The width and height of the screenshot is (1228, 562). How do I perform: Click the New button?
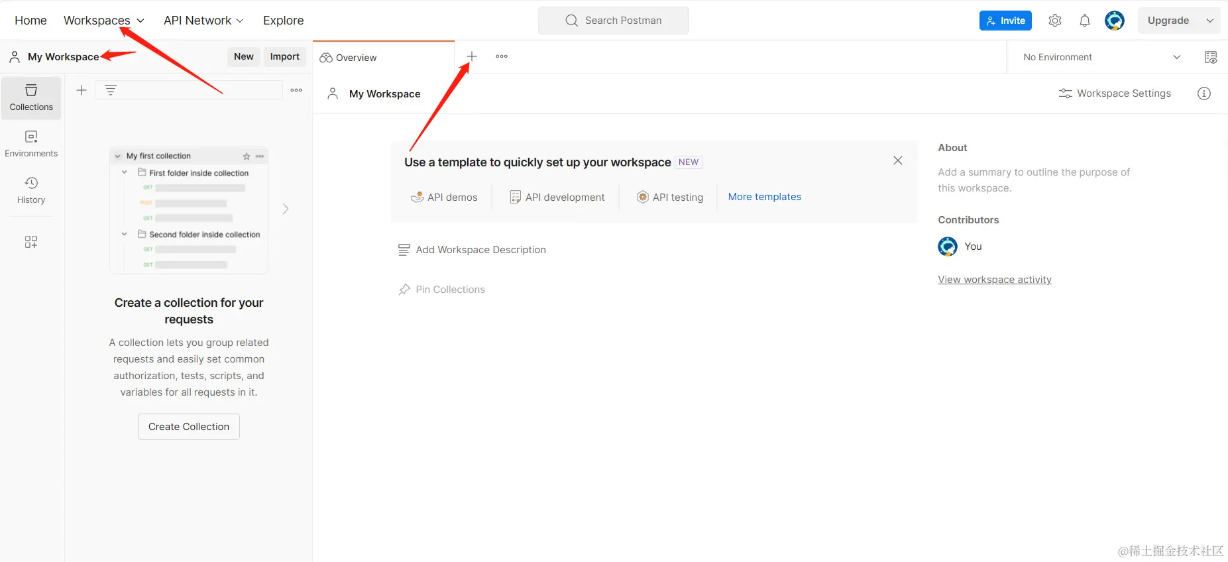(x=244, y=57)
